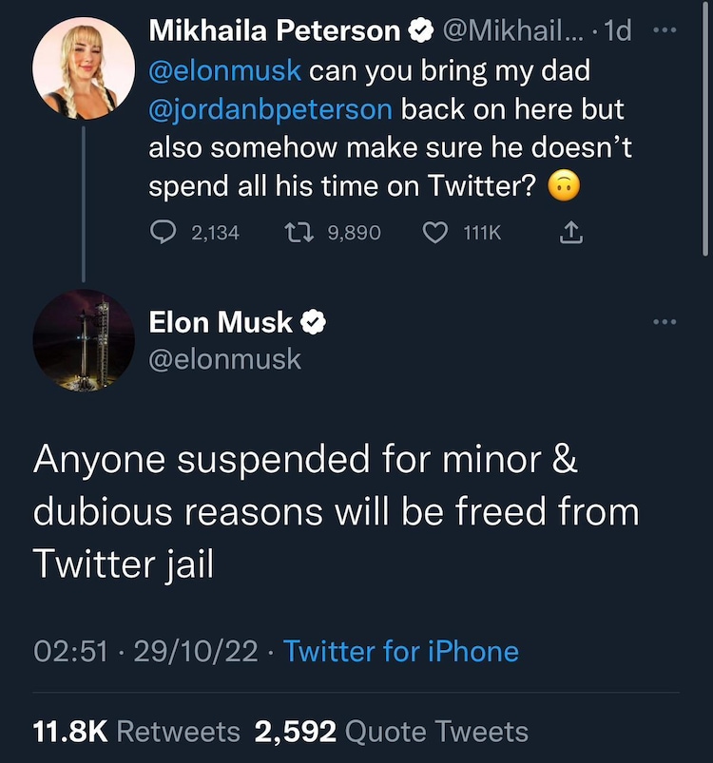Select the @elonmusk handle under Elon Musk
The image size is (713, 763).
point(225,359)
